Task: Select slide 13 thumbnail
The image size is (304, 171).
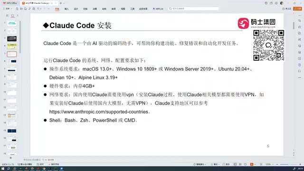Action: [12, 115]
